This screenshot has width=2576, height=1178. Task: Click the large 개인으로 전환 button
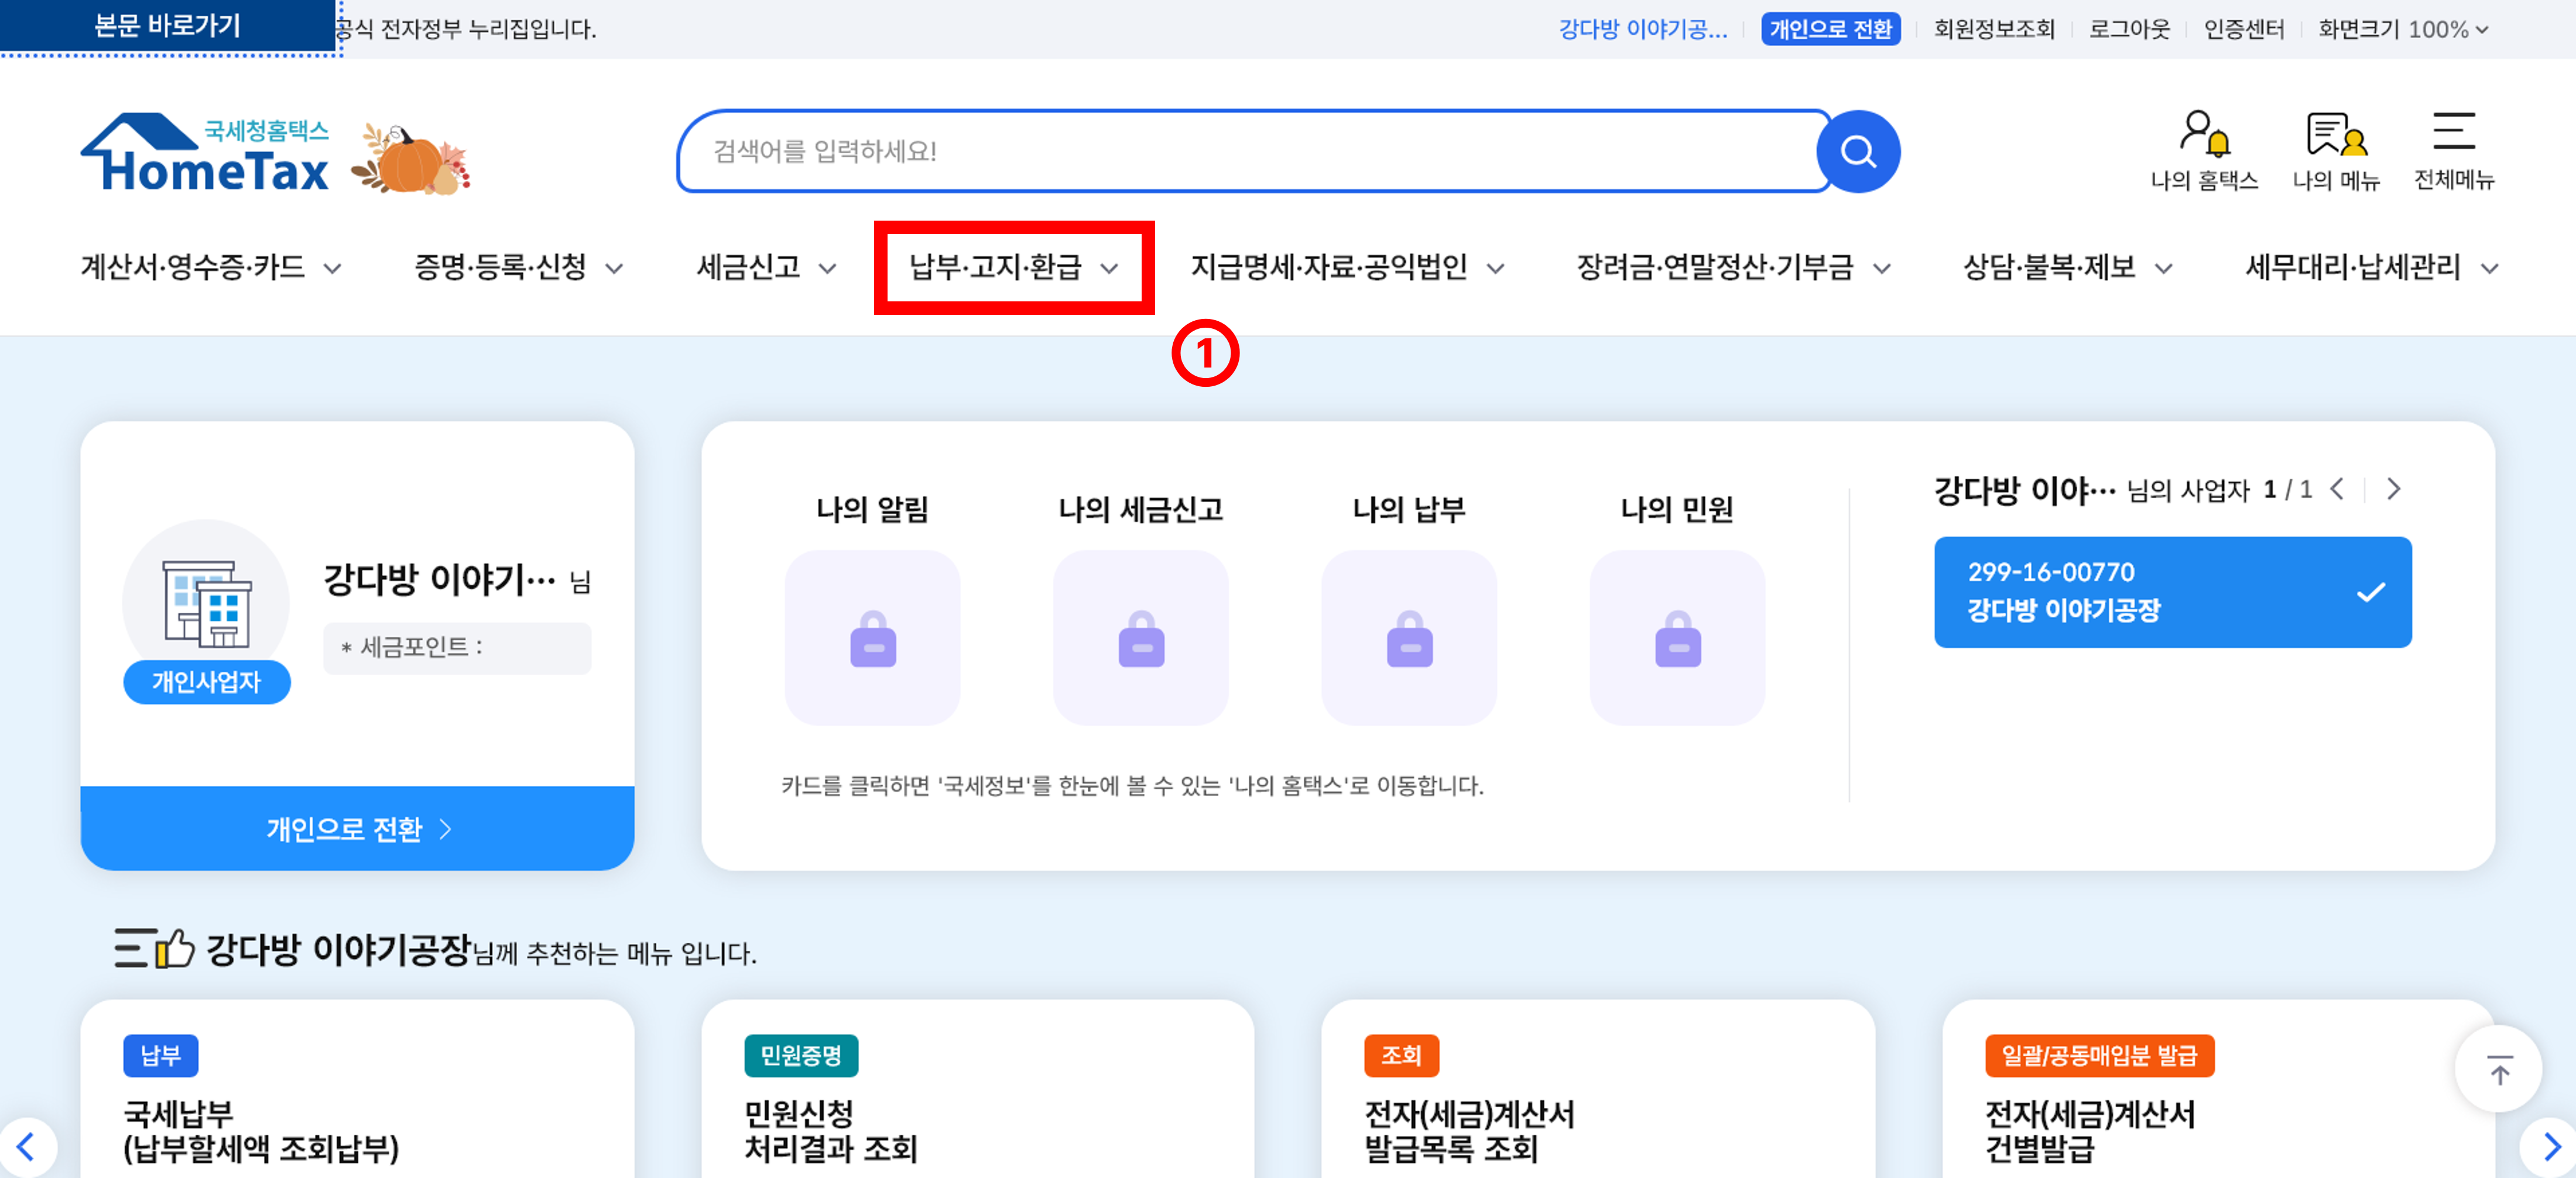pos(357,828)
